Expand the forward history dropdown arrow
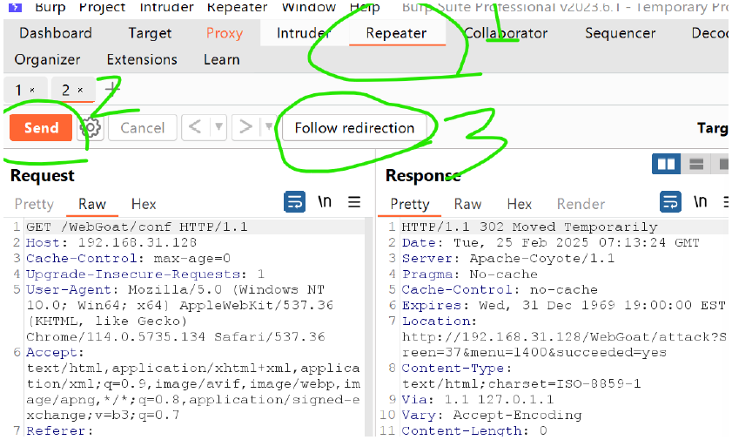The image size is (732, 440). (x=269, y=127)
